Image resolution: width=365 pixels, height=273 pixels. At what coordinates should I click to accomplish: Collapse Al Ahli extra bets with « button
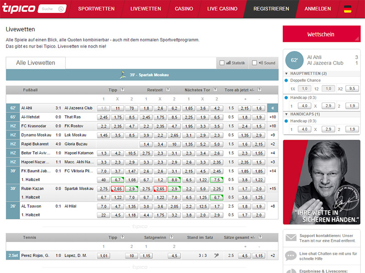[x=272, y=108]
